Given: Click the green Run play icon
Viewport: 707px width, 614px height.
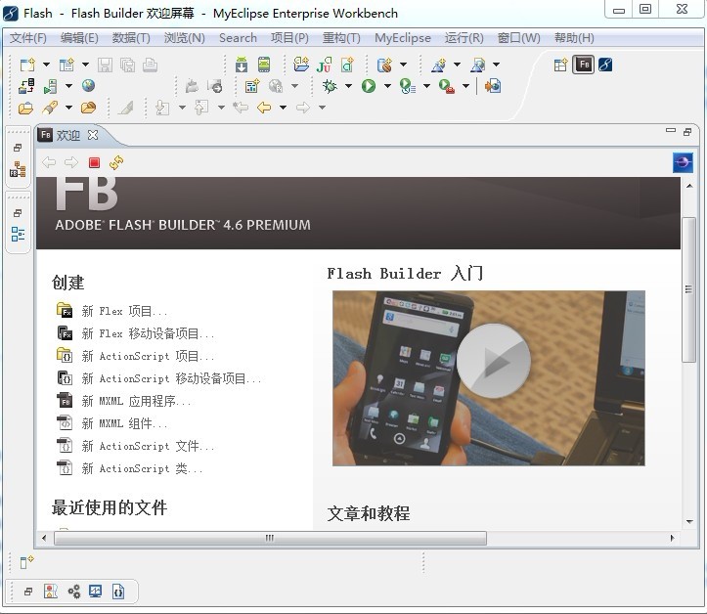Looking at the screenshot, I should click(369, 86).
